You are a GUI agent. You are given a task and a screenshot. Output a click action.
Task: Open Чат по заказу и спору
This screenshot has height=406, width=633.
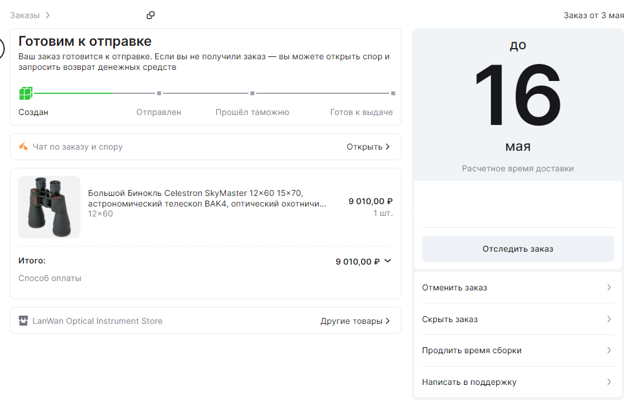[x=205, y=147]
